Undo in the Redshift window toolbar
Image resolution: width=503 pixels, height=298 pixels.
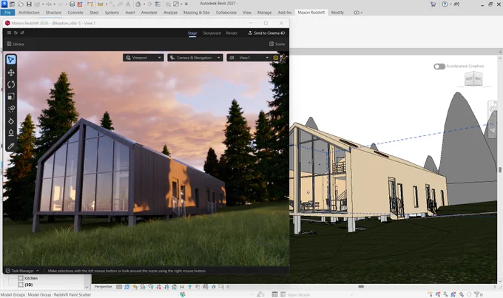[x=16, y=33]
